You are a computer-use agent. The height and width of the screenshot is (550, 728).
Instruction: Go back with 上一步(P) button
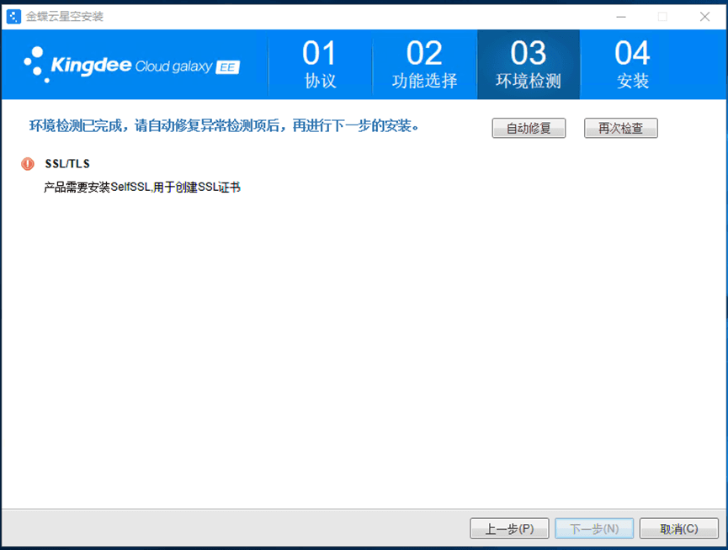tap(509, 529)
